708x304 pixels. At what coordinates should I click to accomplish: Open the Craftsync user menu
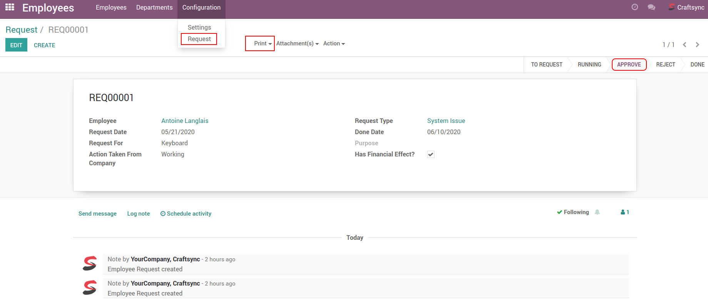686,7
